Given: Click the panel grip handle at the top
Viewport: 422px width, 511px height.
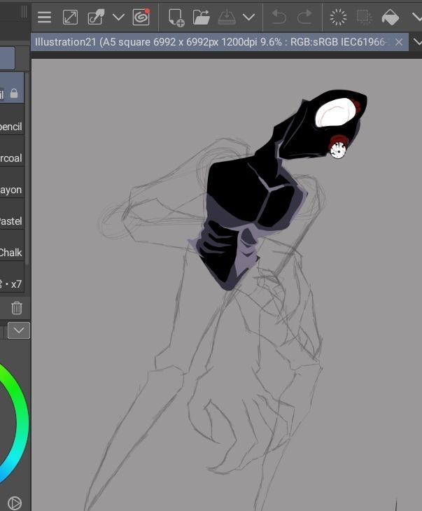Looking at the screenshot, I should 24,13.
